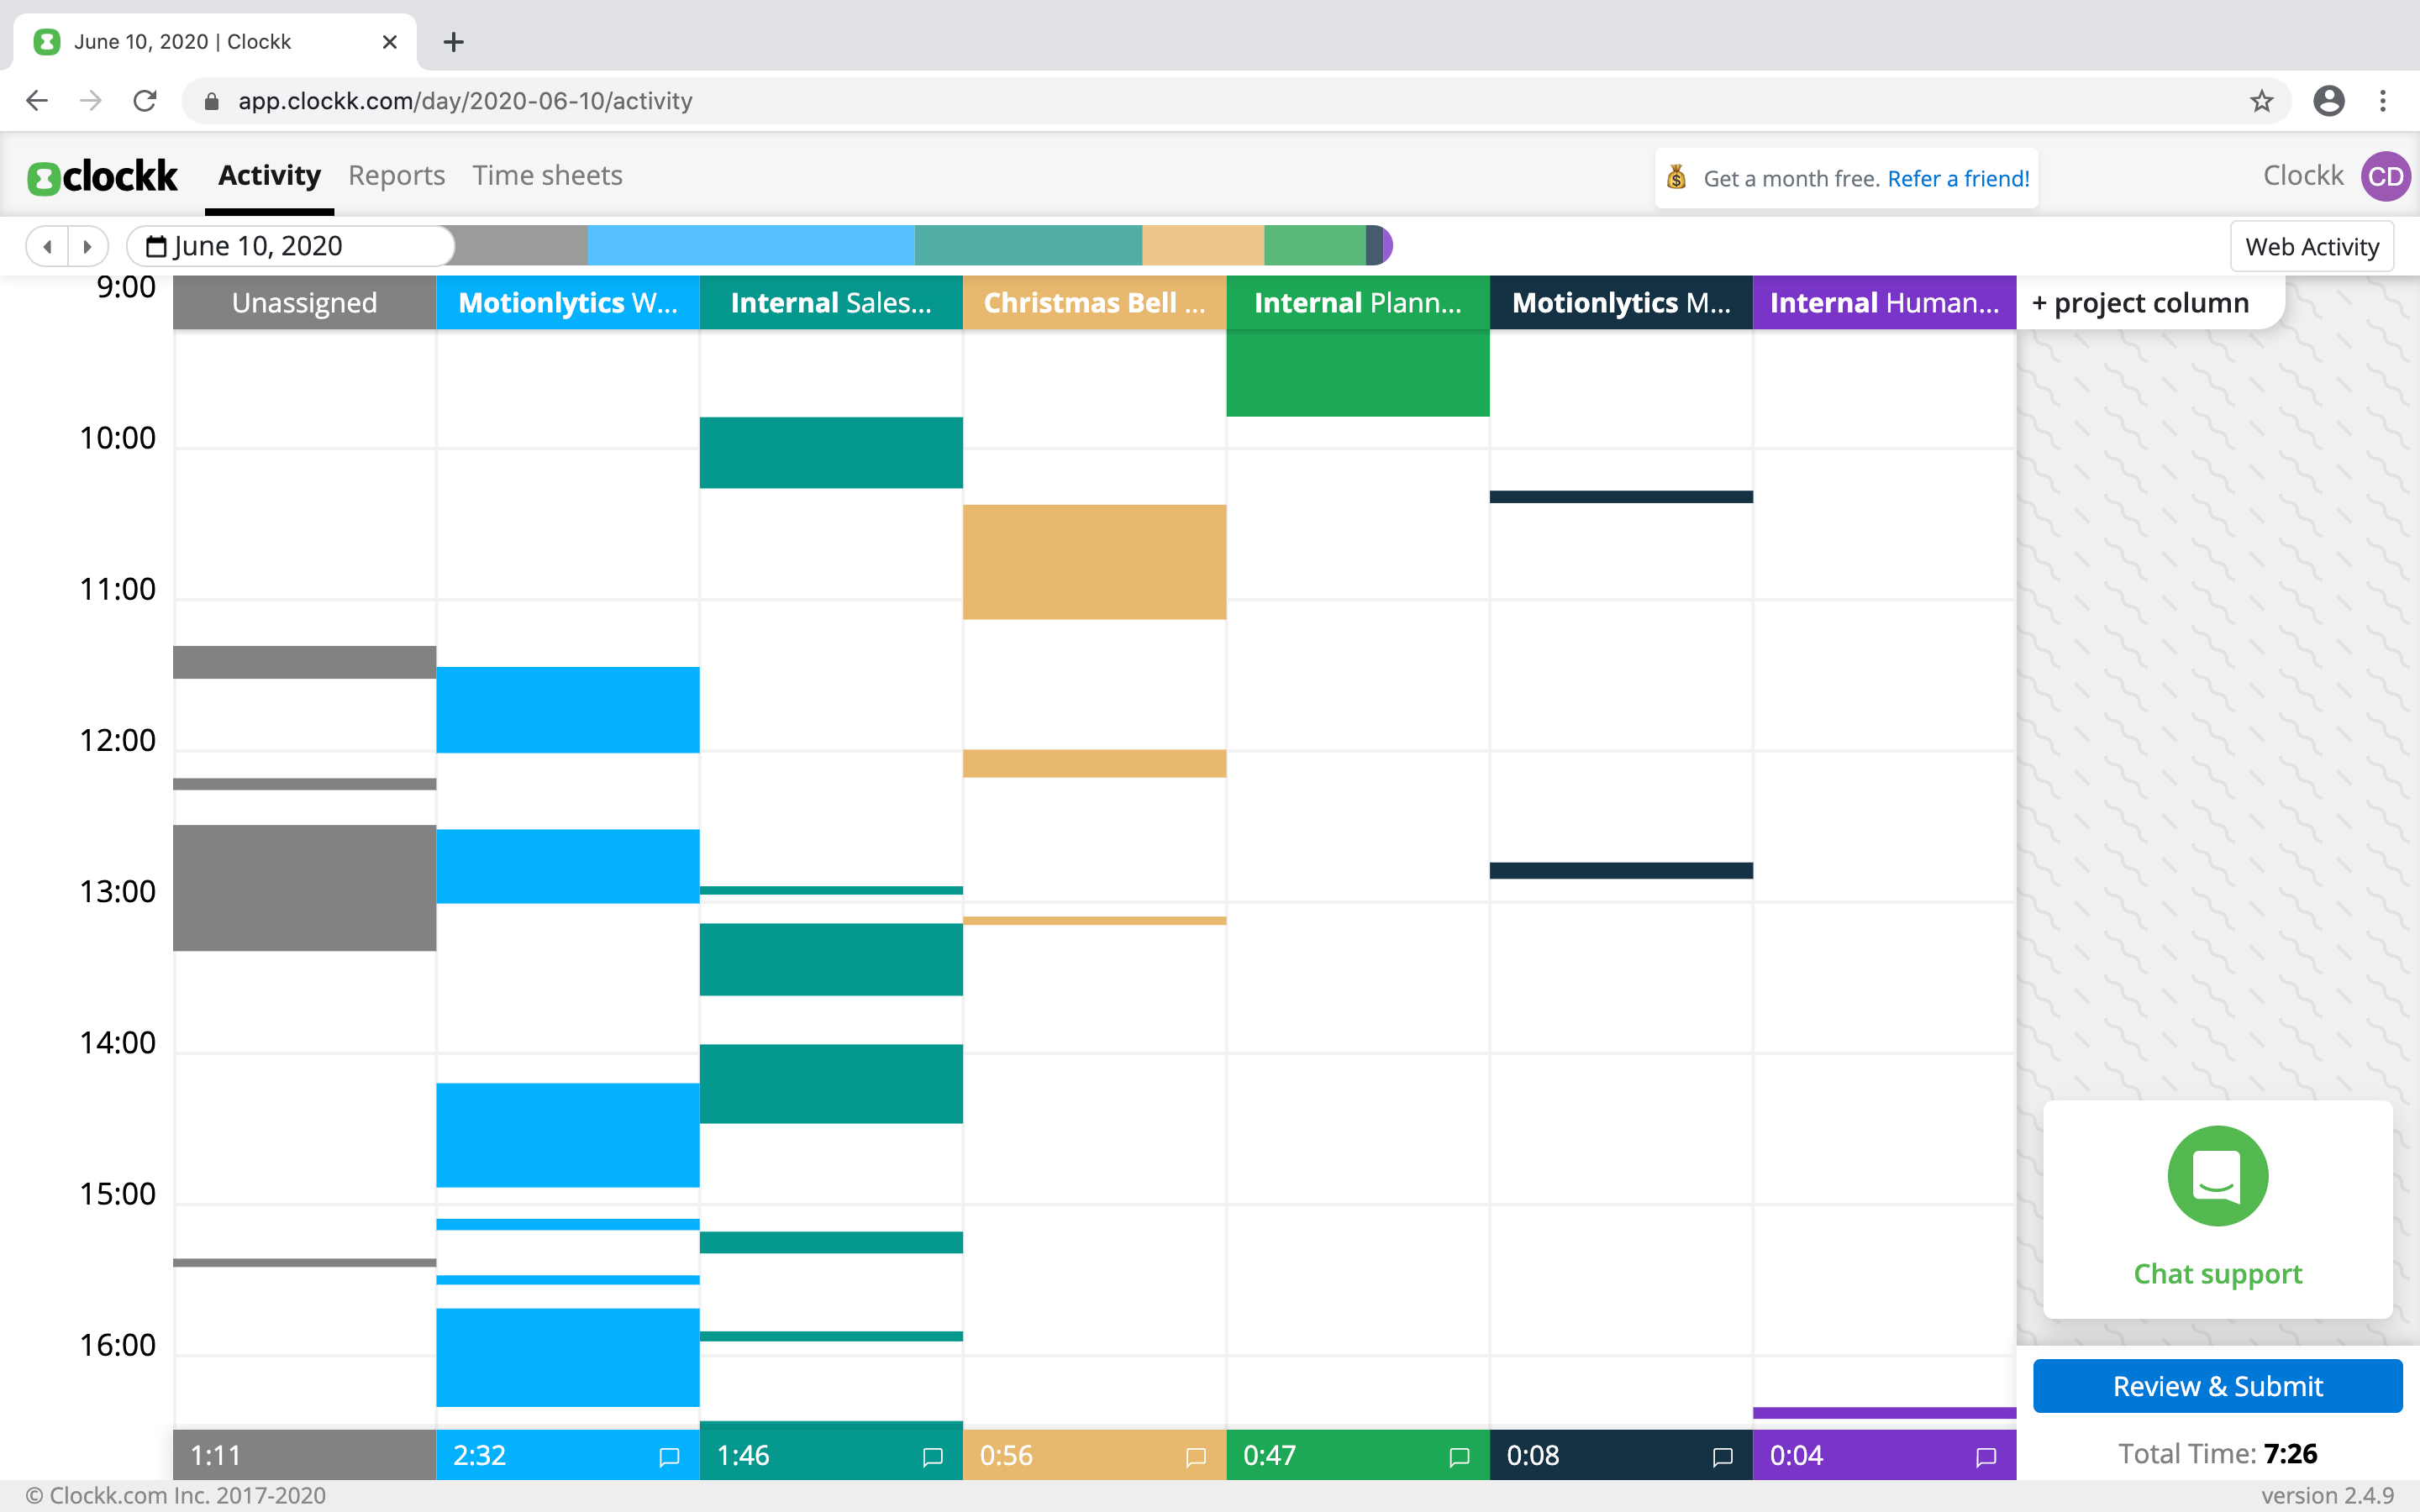Screen dimensions: 2420x1512
Task: Open browser profile icon
Action: (x=2329, y=101)
